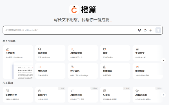This screenshot has width=169, height=105.
Task: Click the AI search icon on the AI全网搜索 card
Action: coord(72,49)
